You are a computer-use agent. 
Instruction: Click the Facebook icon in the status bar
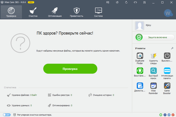pos(165,115)
